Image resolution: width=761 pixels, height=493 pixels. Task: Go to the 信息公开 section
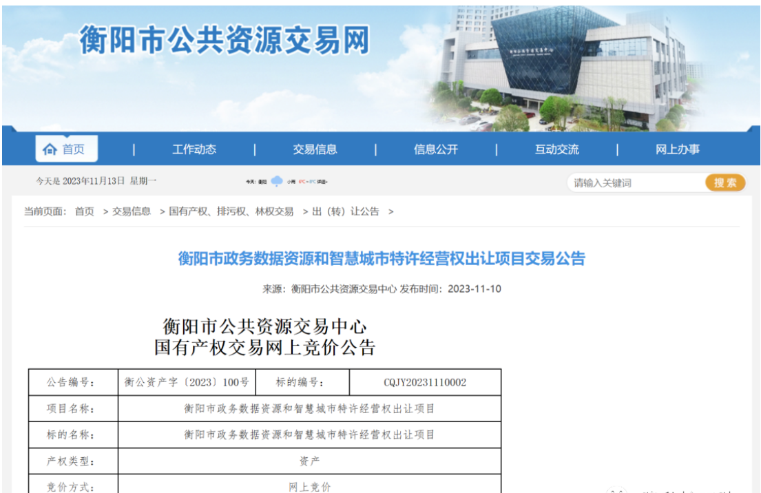point(435,149)
